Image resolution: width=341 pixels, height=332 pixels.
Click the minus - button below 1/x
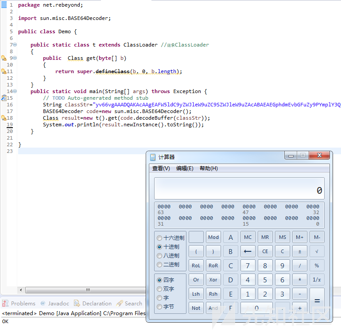pos(300,294)
